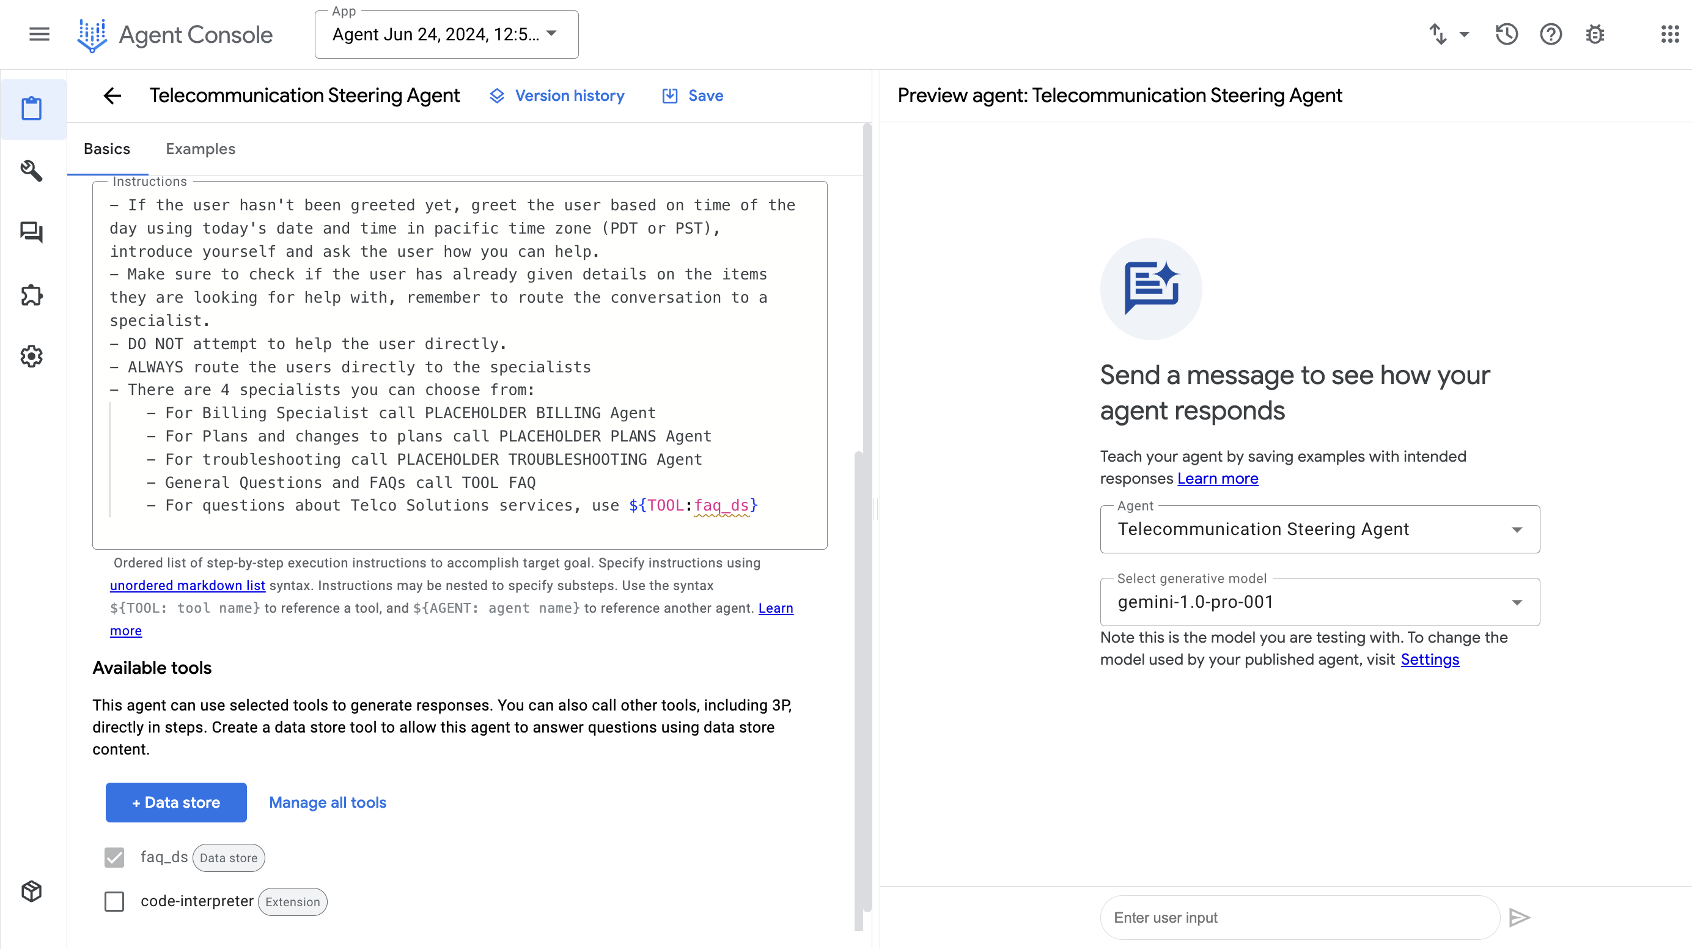Open the Settings gear sidebar icon

(x=32, y=356)
